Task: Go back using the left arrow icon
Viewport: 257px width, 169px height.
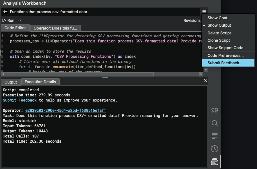Action: [5, 12]
